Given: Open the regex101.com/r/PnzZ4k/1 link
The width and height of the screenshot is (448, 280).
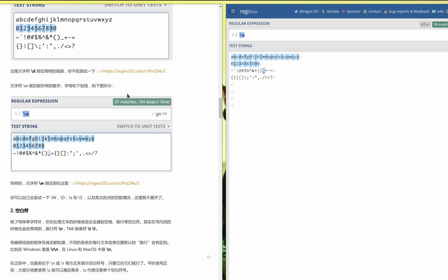Looking at the screenshot, I should 135,71.
